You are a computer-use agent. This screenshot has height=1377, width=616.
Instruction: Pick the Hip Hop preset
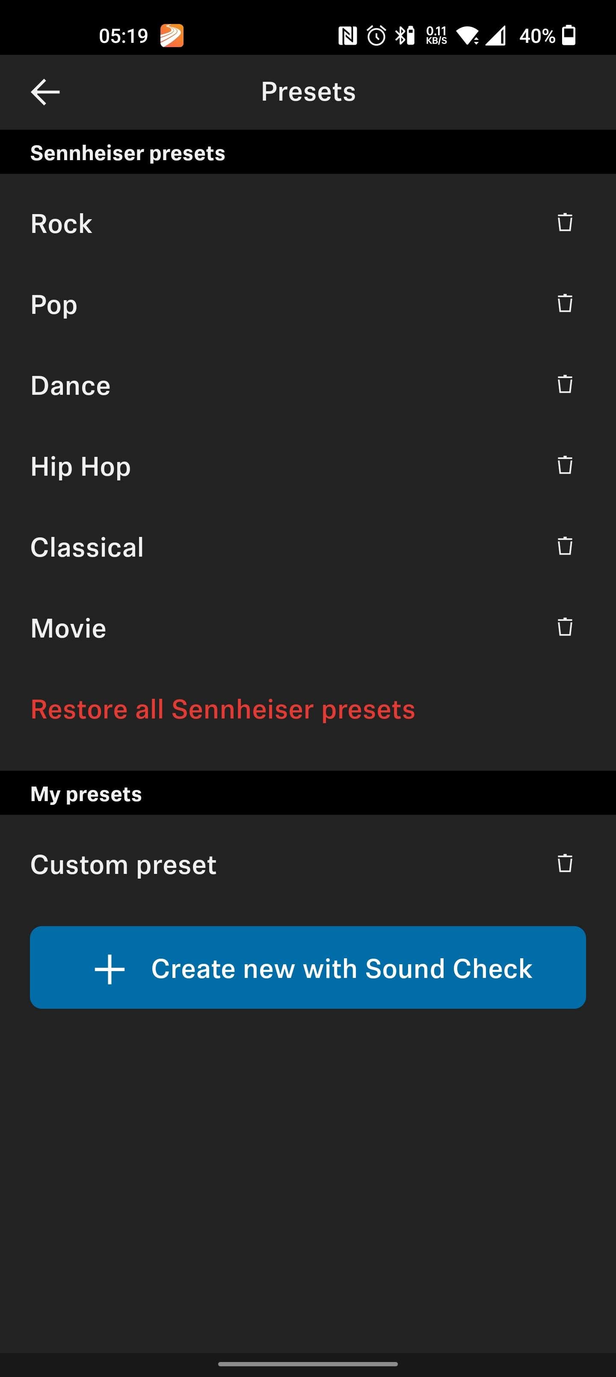[81, 467]
